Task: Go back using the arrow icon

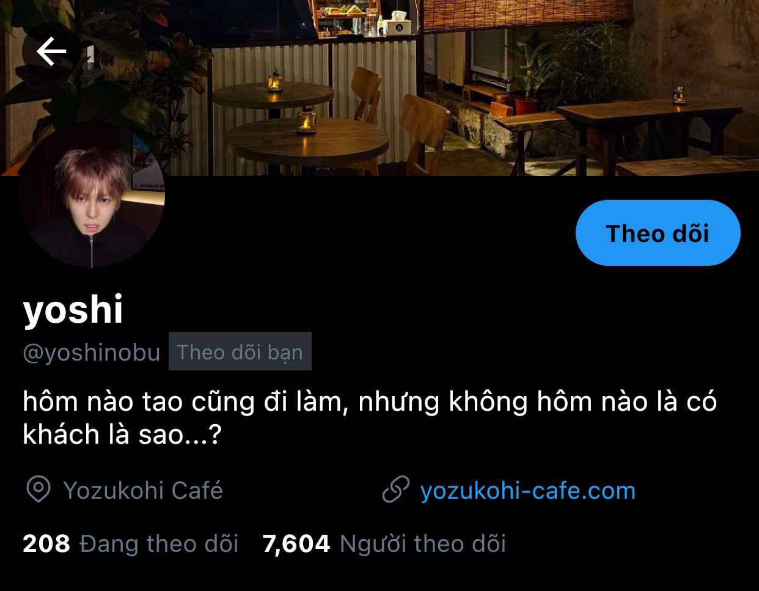Action: (51, 51)
